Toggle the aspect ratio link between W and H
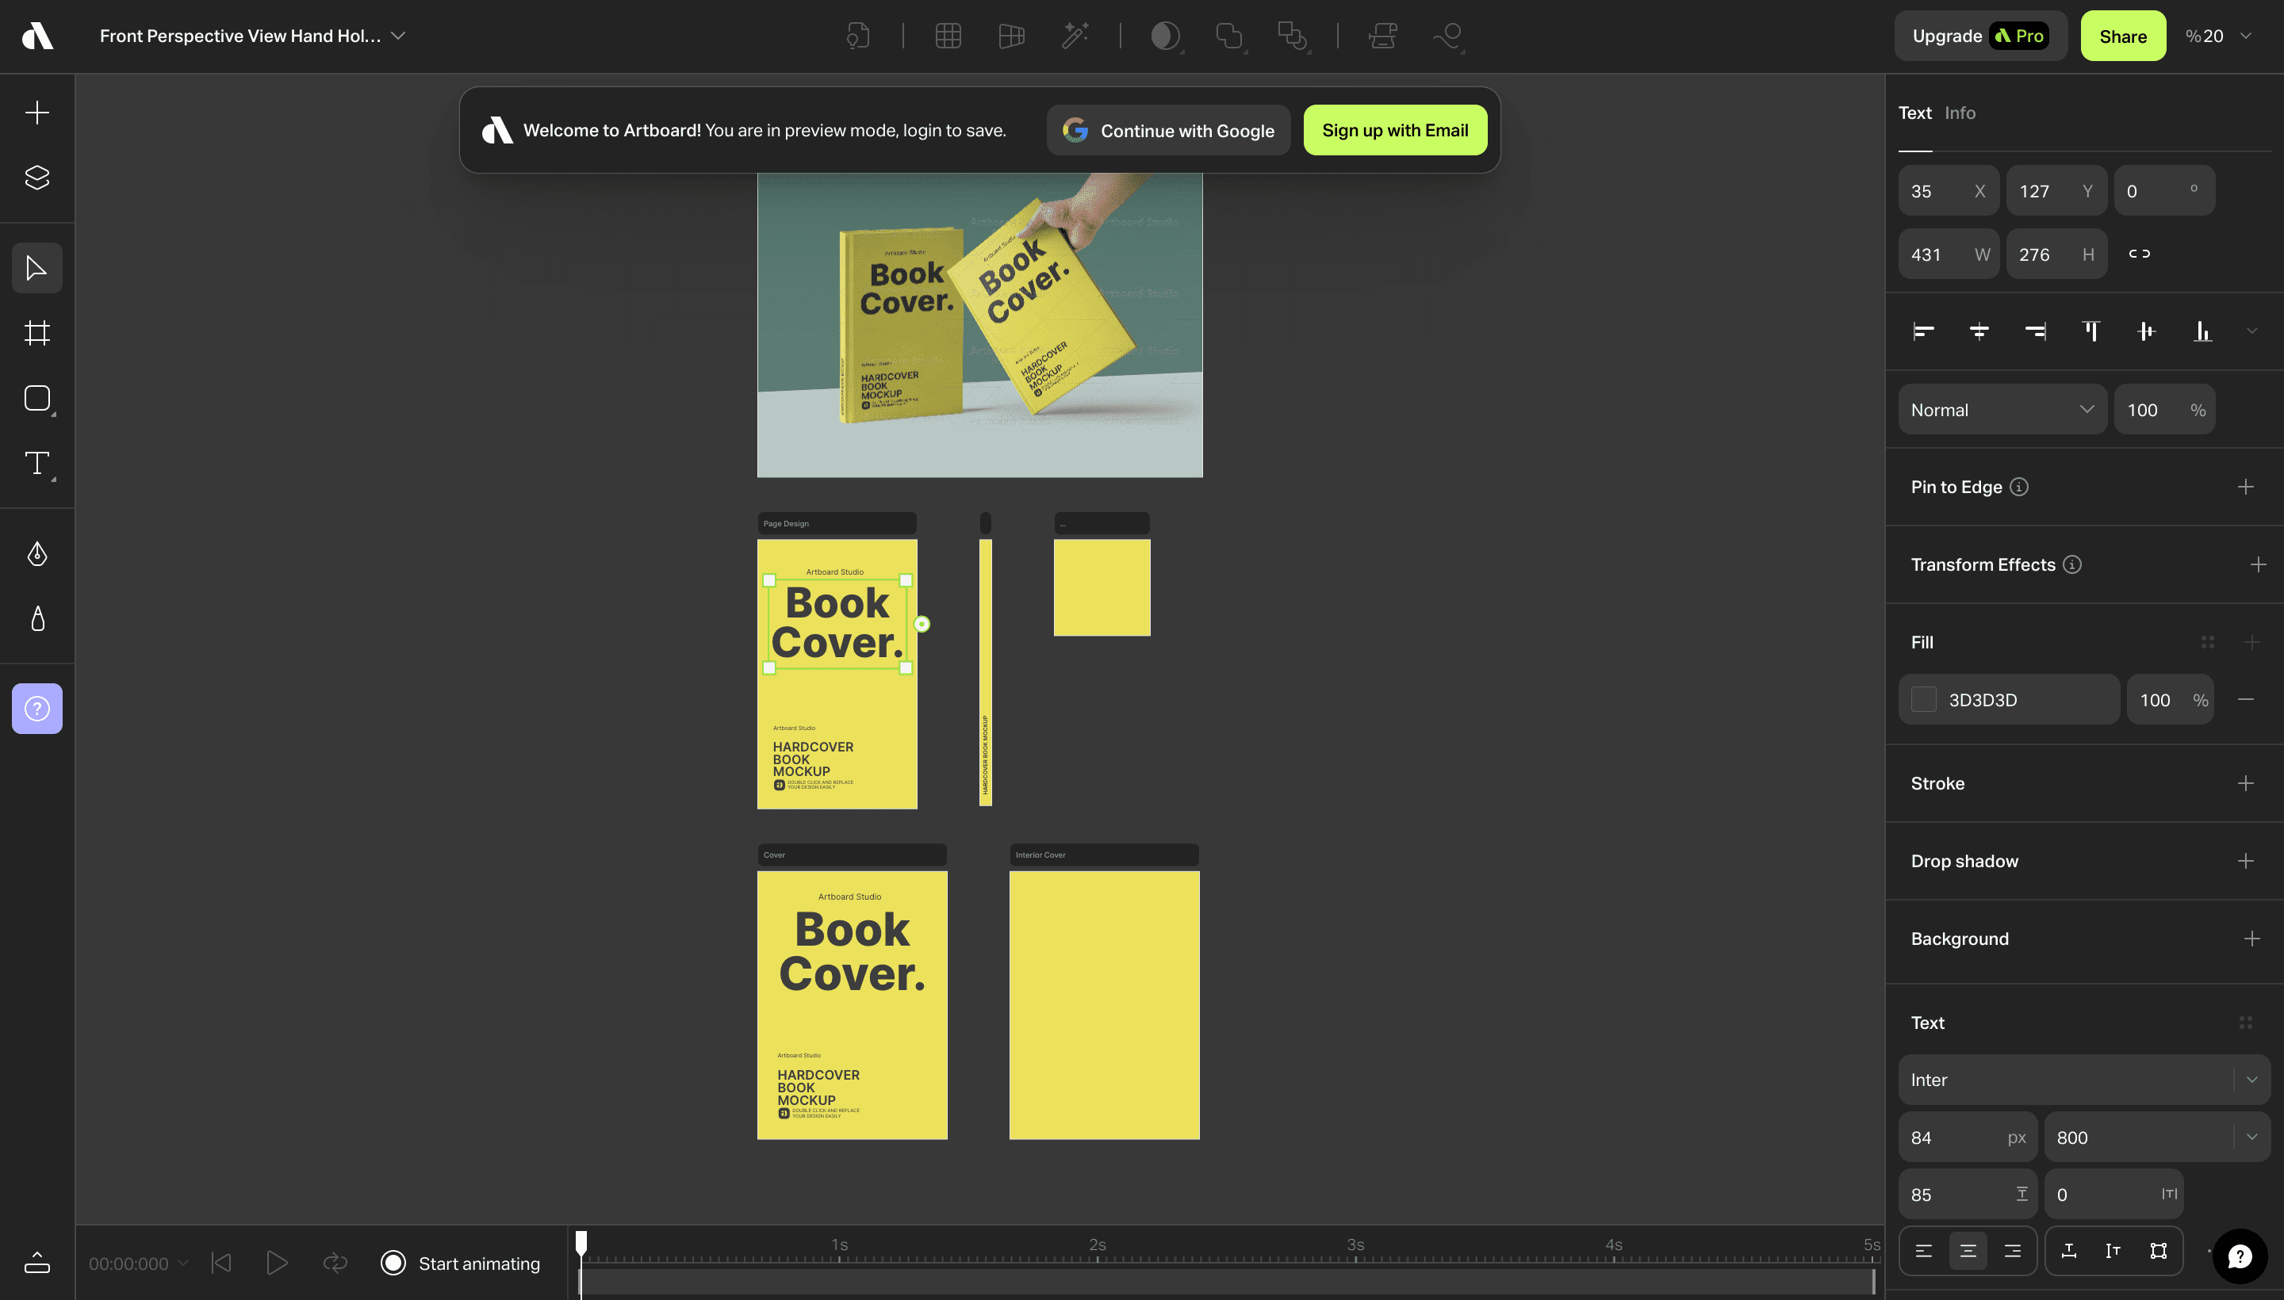Screen dimensions: 2284x1300 click(2140, 254)
